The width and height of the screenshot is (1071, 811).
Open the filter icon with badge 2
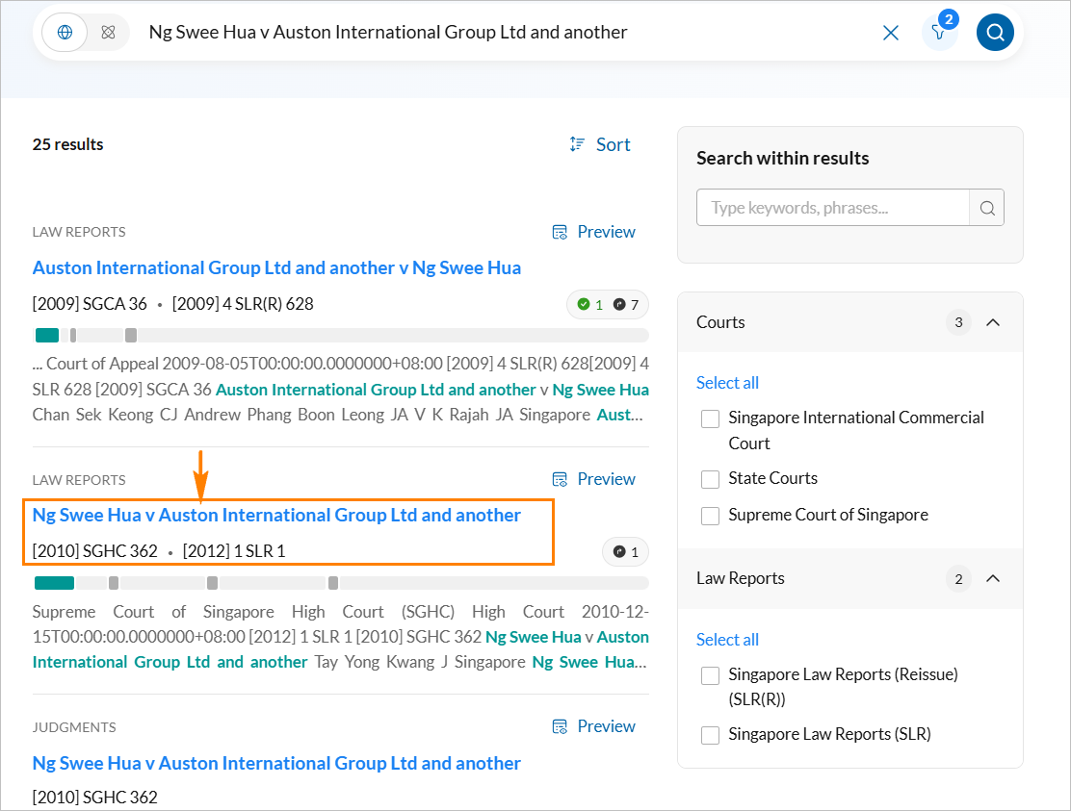coord(939,33)
